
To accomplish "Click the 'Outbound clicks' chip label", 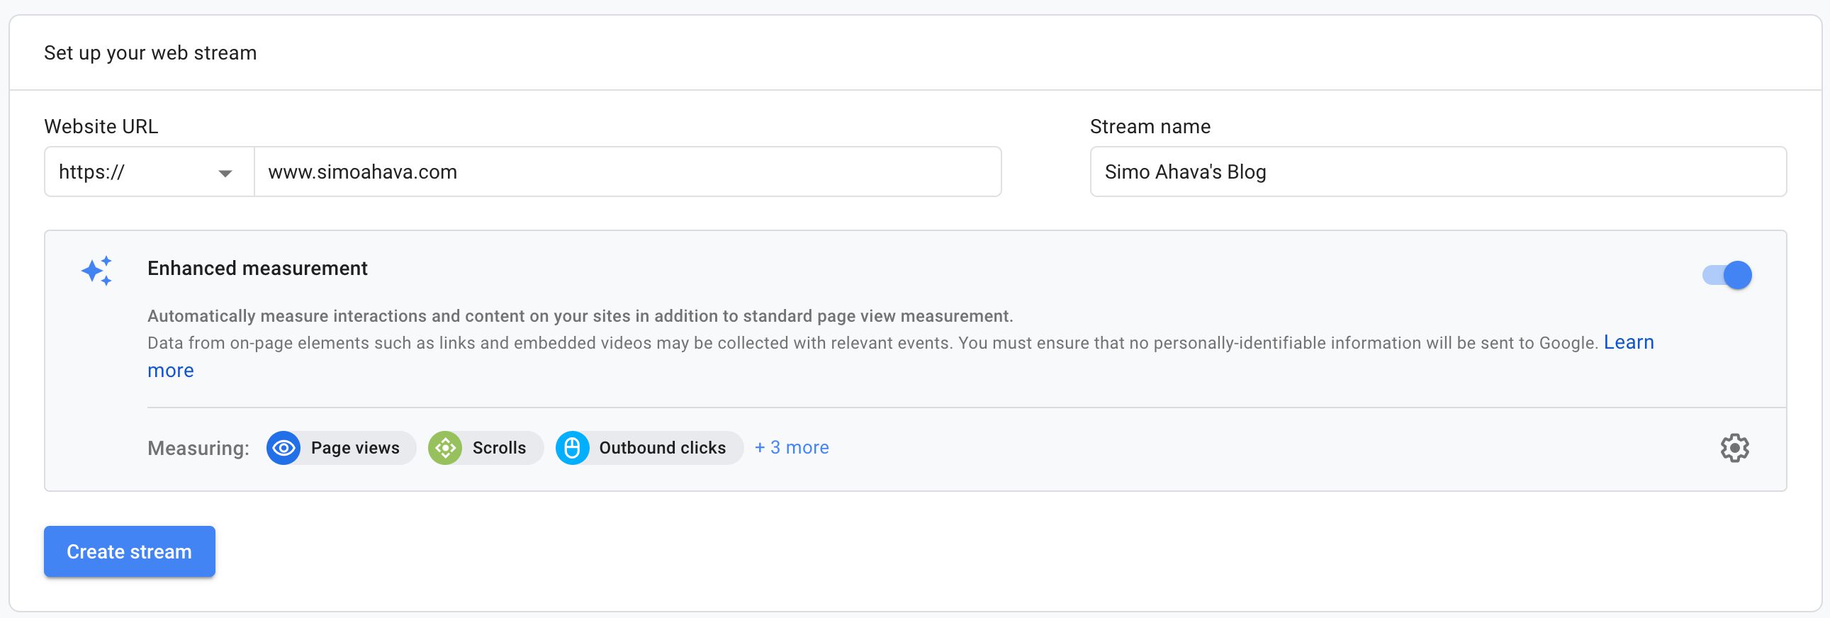I will tap(662, 448).
